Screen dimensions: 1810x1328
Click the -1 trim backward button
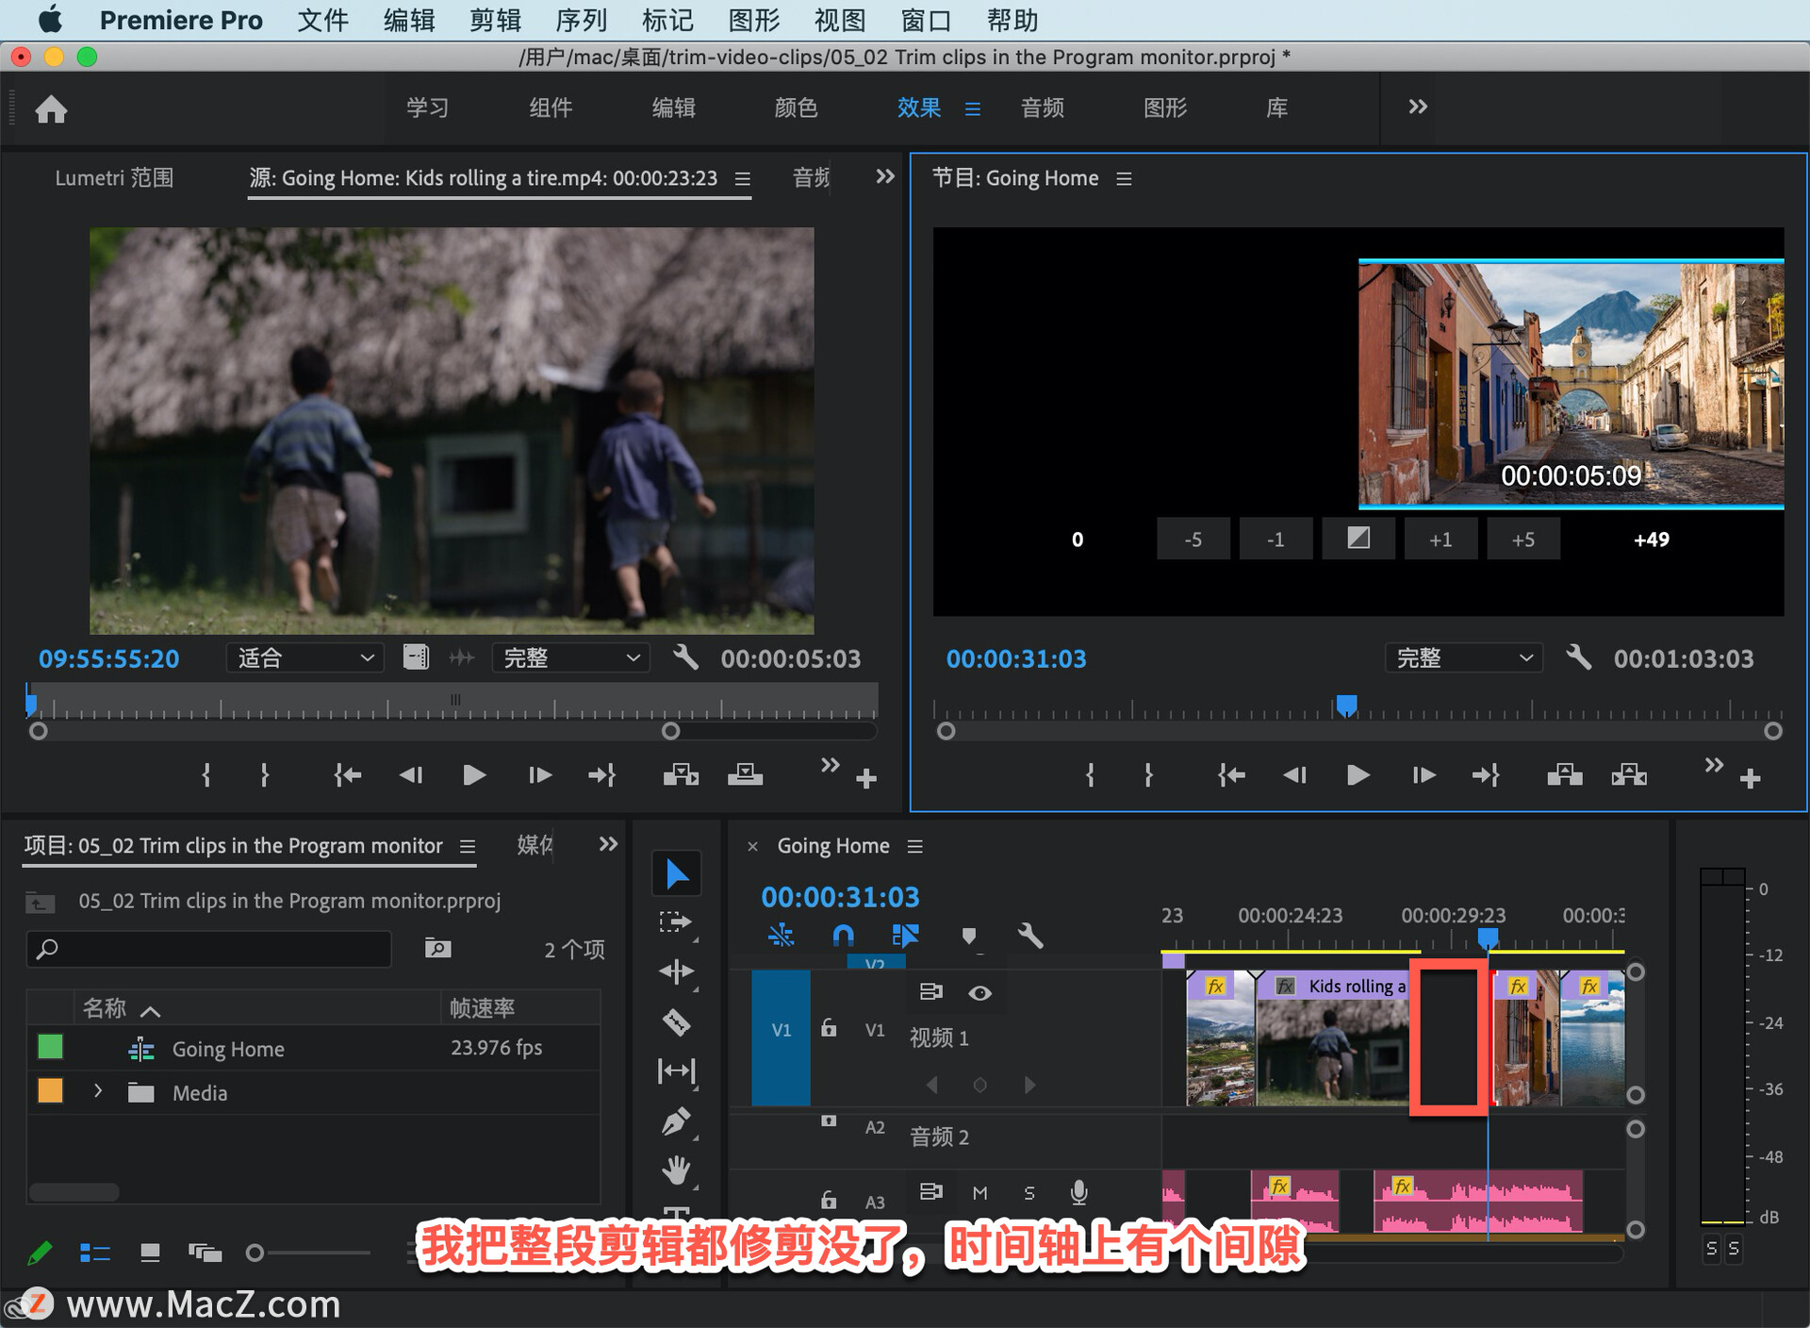tap(1275, 539)
